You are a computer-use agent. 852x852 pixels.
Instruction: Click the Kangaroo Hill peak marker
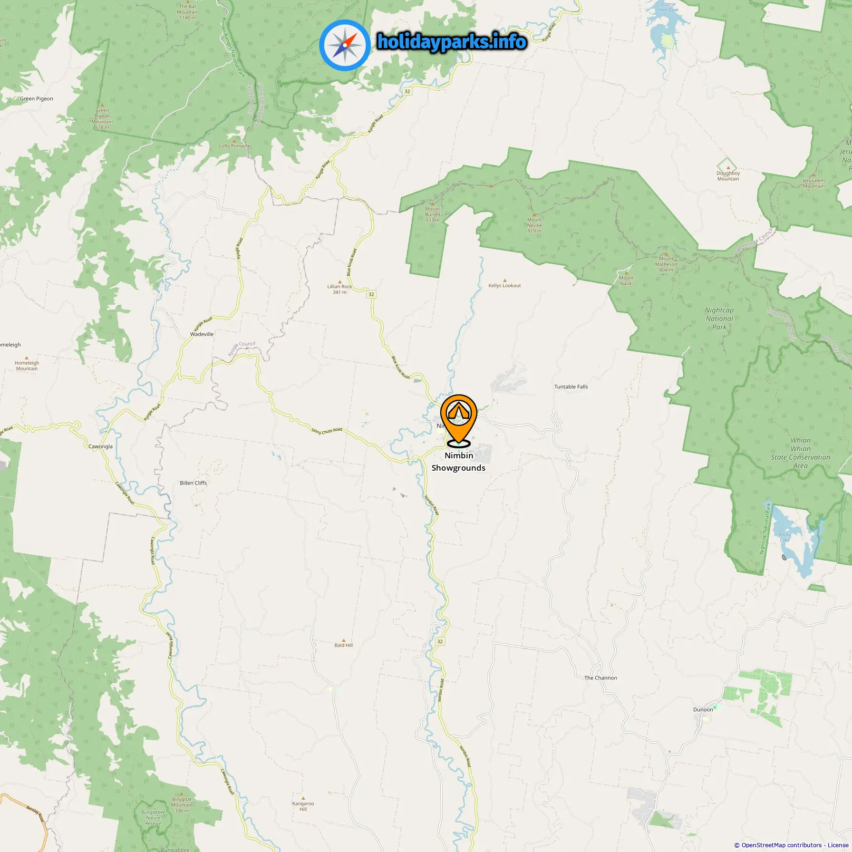point(303,798)
